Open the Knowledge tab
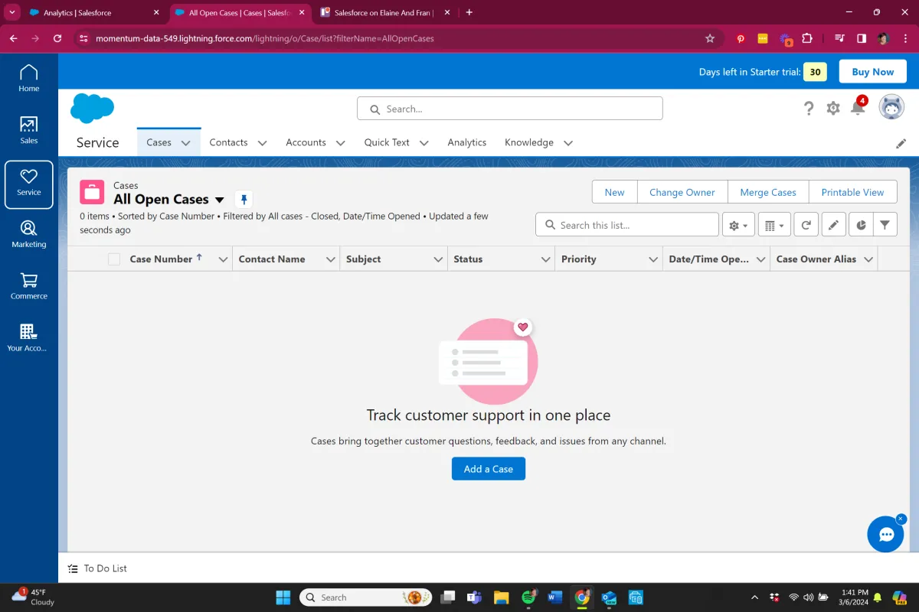919x612 pixels. coord(528,142)
